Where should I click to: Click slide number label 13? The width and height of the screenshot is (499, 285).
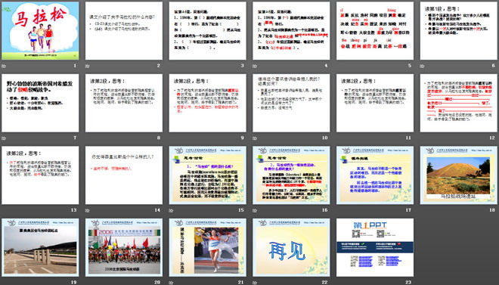click(73, 210)
